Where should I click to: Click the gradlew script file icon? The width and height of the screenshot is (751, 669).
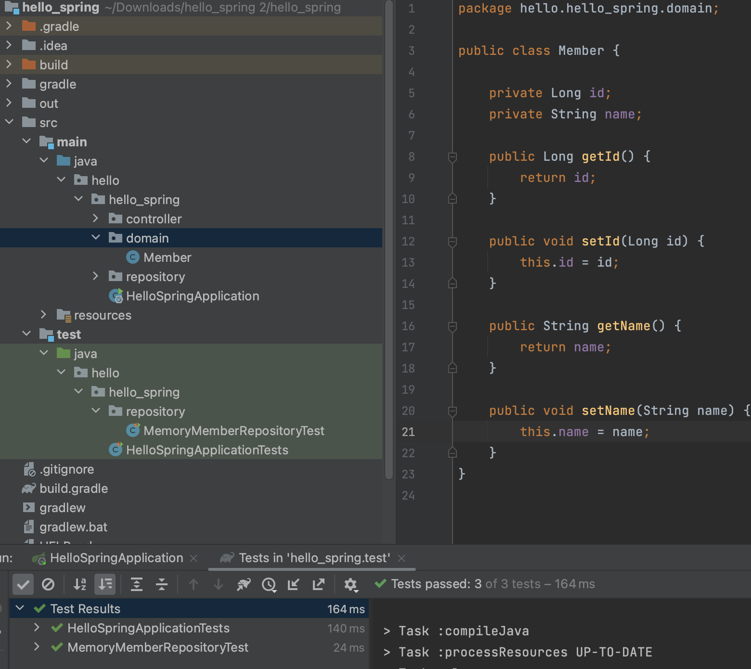(x=29, y=508)
